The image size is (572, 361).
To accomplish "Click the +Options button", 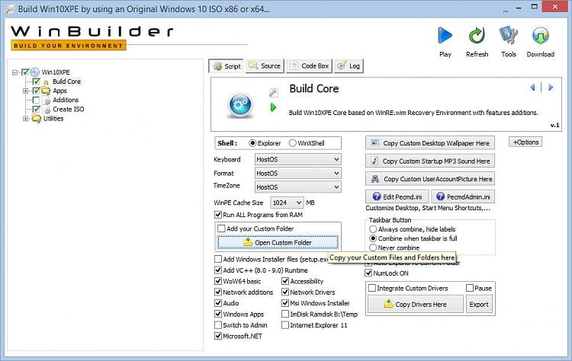I will 525,142.
